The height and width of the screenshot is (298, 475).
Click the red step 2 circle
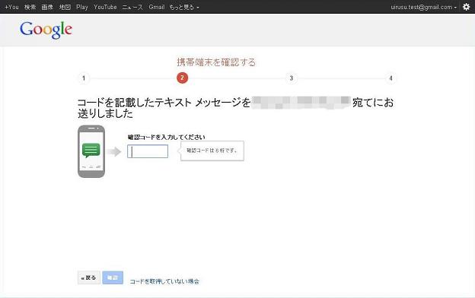(183, 78)
